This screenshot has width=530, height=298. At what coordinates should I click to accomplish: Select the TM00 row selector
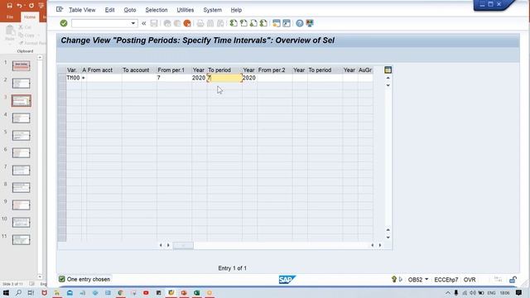pyautogui.click(x=62, y=78)
